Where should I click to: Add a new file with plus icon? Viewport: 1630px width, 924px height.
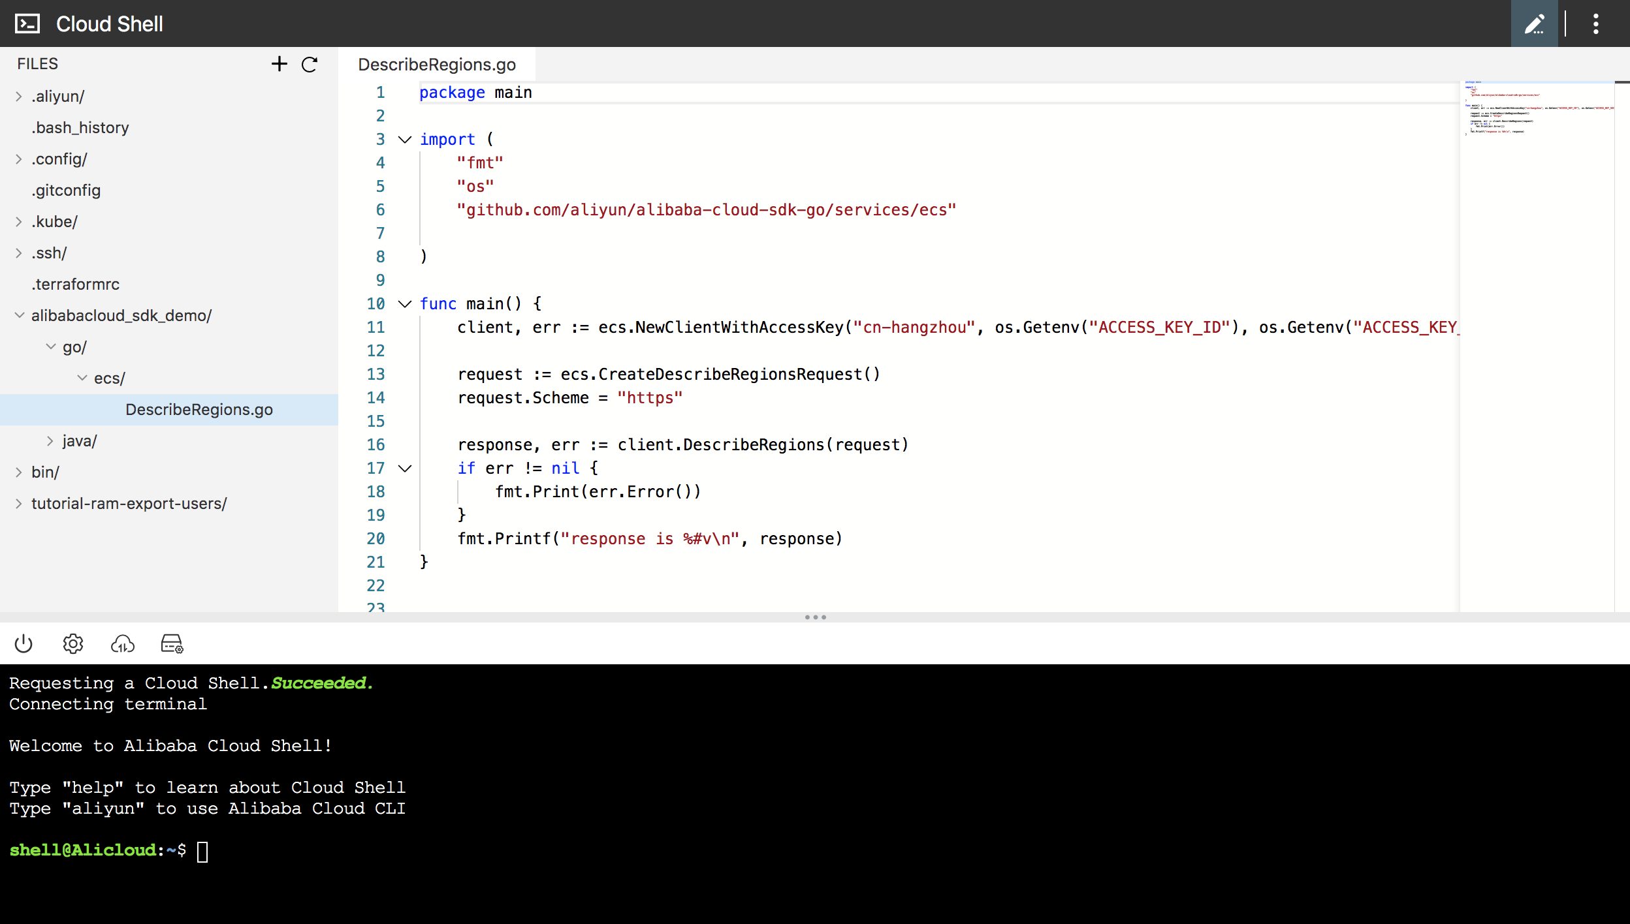tap(279, 64)
